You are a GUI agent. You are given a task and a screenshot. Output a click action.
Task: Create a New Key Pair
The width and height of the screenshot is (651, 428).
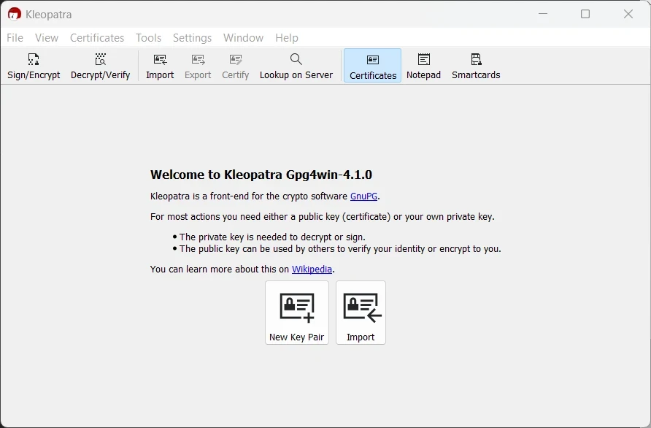click(x=297, y=313)
